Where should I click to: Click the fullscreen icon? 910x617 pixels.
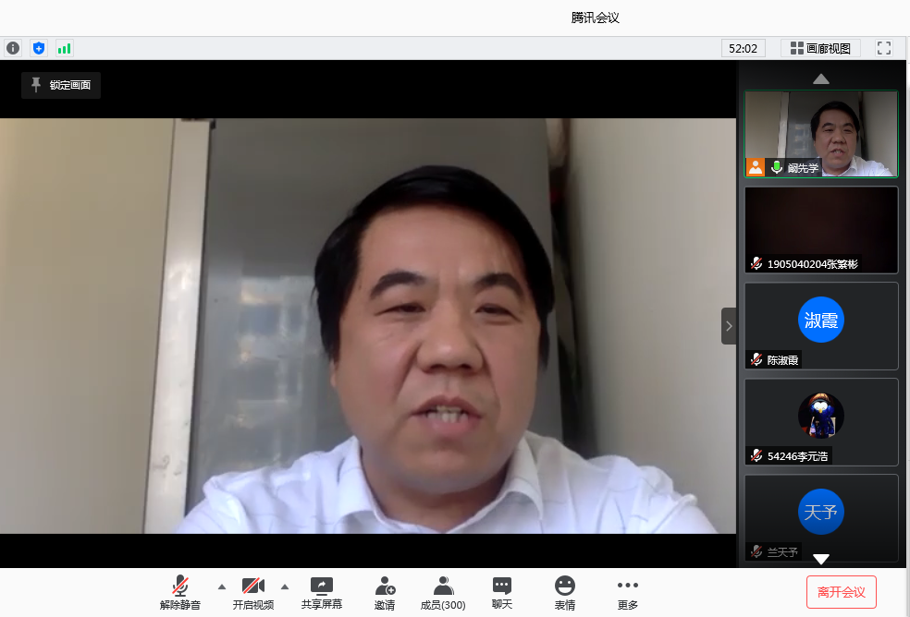point(884,48)
